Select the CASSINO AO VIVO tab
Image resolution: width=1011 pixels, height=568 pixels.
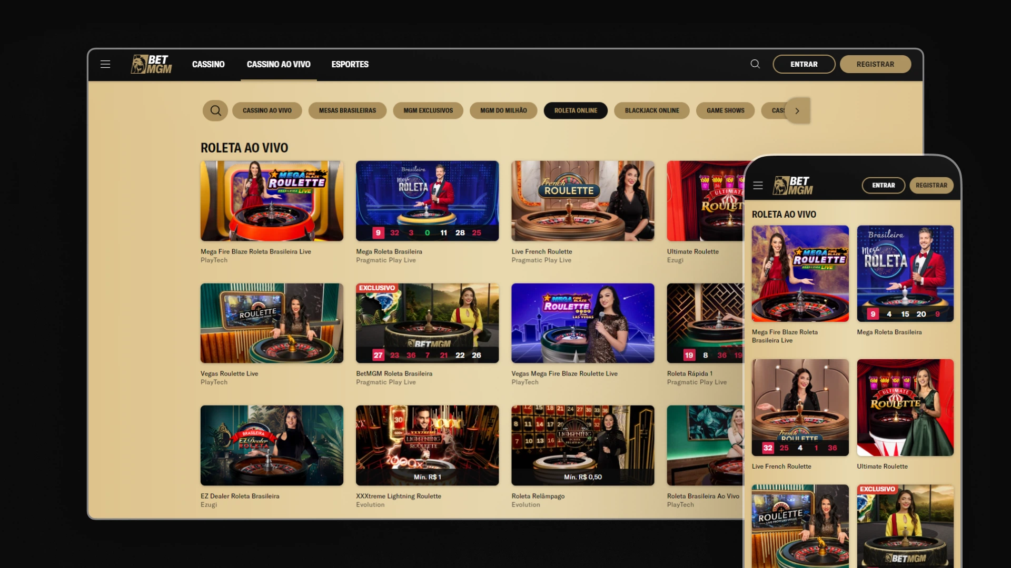click(279, 64)
